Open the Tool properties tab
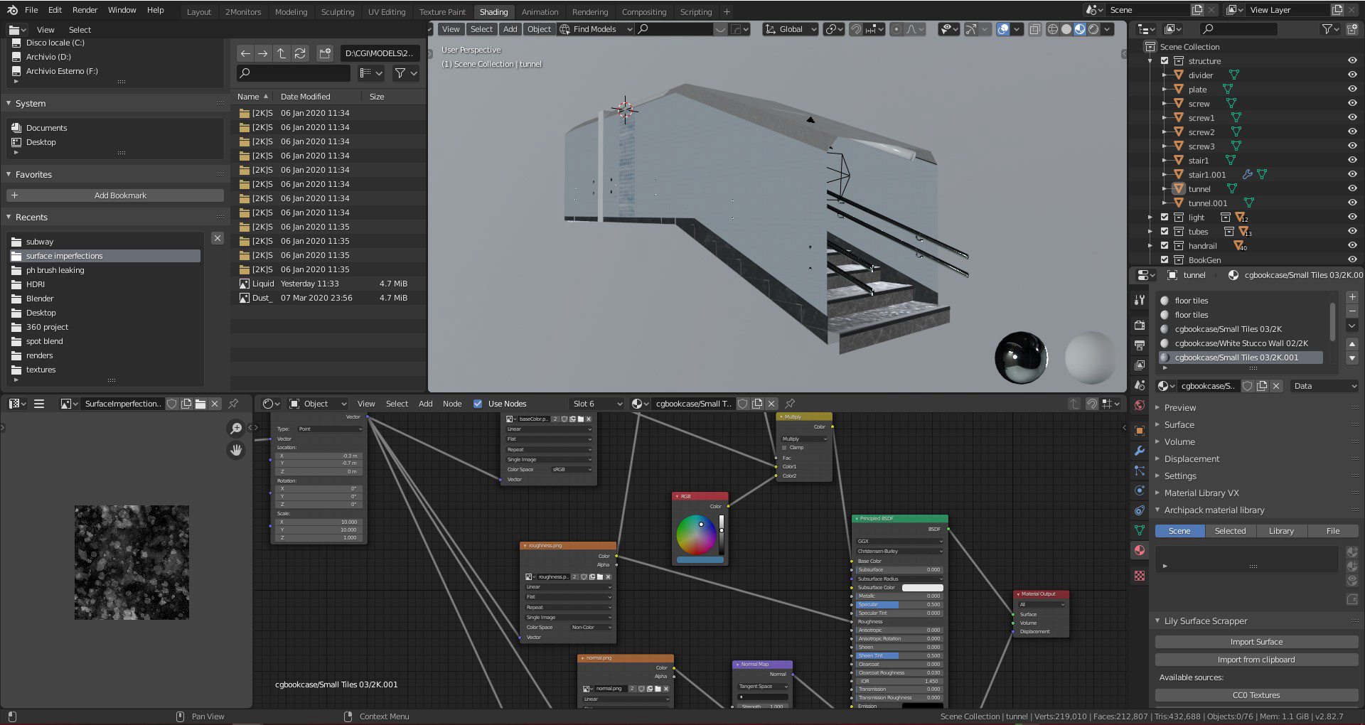The image size is (1365, 725). [x=1140, y=300]
